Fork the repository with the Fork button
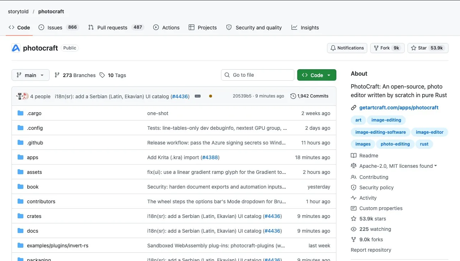460x261 pixels. click(x=387, y=48)
